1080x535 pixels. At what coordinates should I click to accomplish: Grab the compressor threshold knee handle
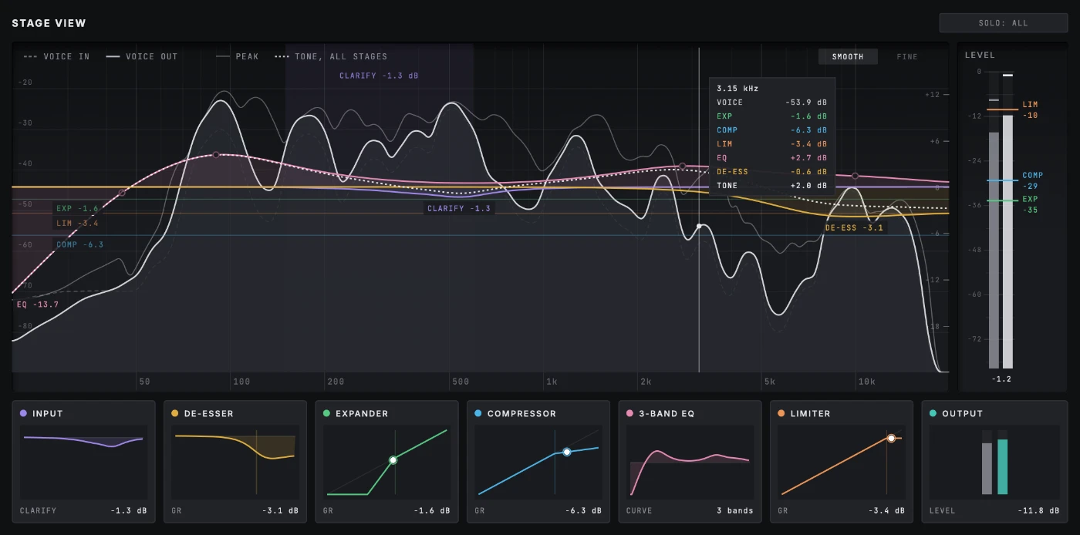click(566, 452)
